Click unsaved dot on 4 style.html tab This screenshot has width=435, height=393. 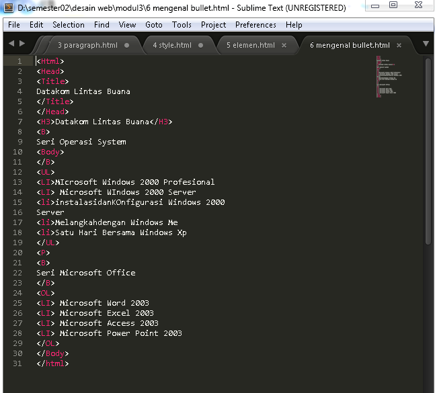200,46
